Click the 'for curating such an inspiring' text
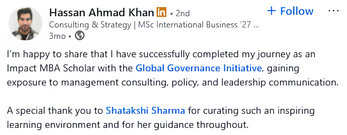This screenshot has height=135, width=347. [x=251, y=111]
